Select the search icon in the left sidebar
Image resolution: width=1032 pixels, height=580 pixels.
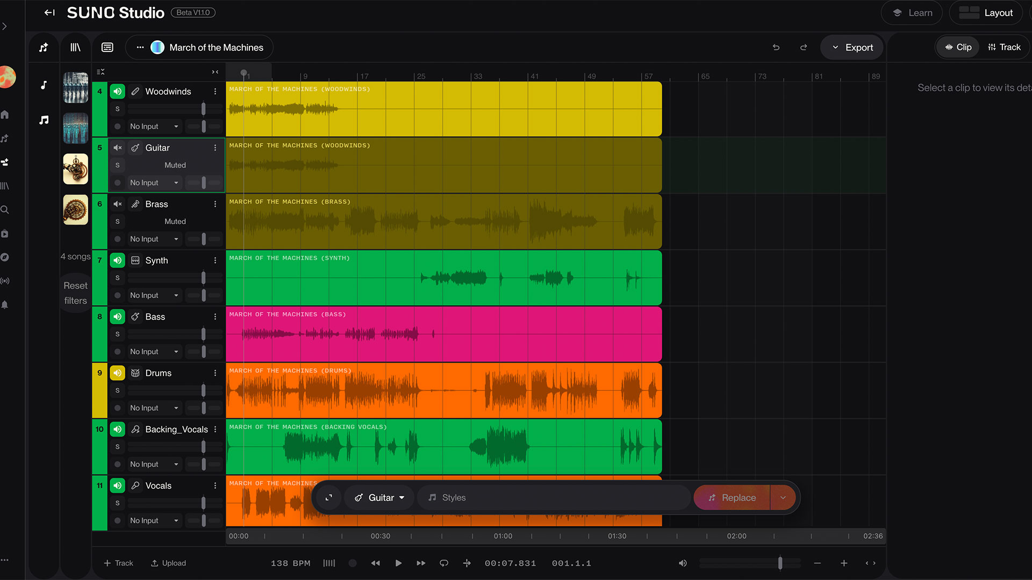click(x=5, y=209)
